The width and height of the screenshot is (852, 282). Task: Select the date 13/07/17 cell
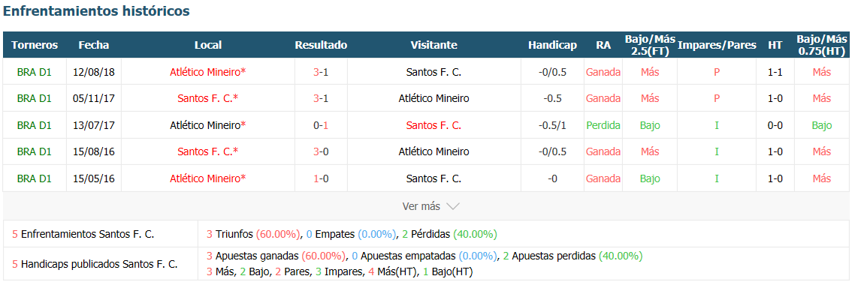point(93,125)
